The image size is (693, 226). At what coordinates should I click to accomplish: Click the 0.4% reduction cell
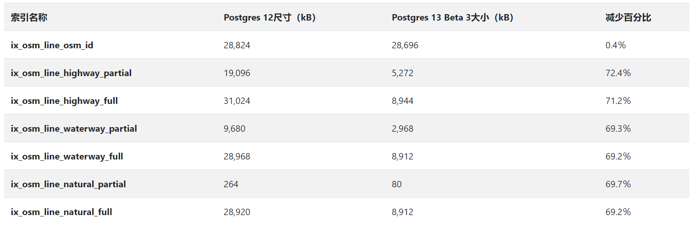[x=615, y=45]
